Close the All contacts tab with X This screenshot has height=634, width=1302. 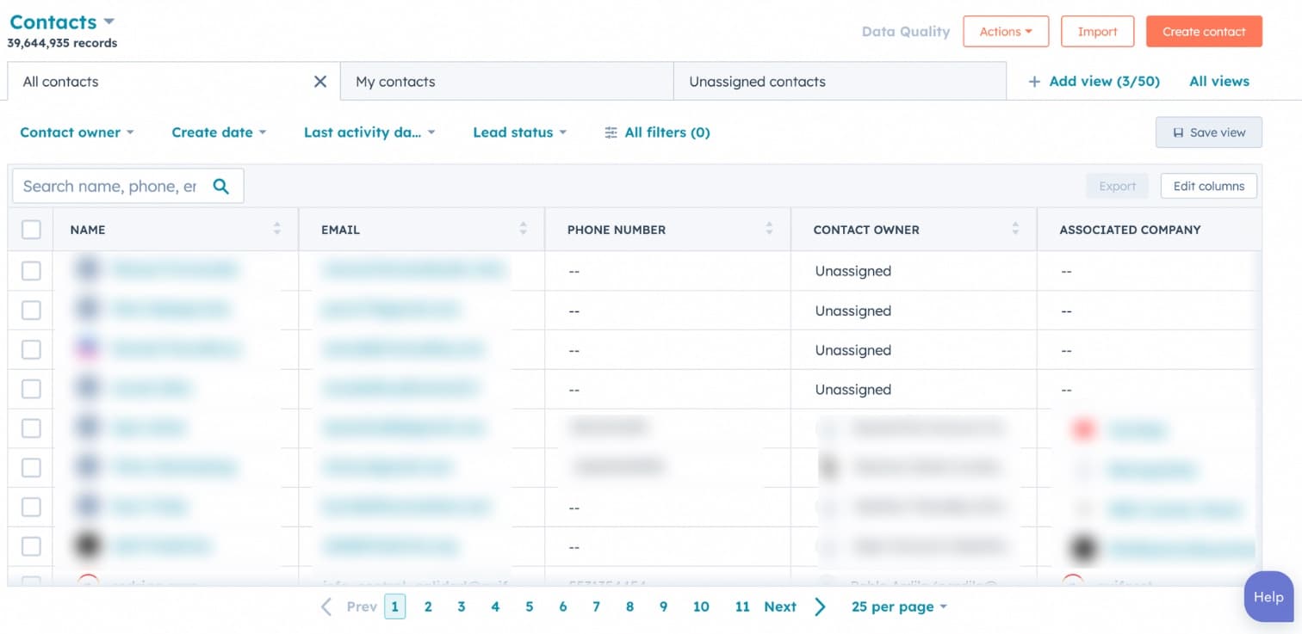(x=320, y=82)
